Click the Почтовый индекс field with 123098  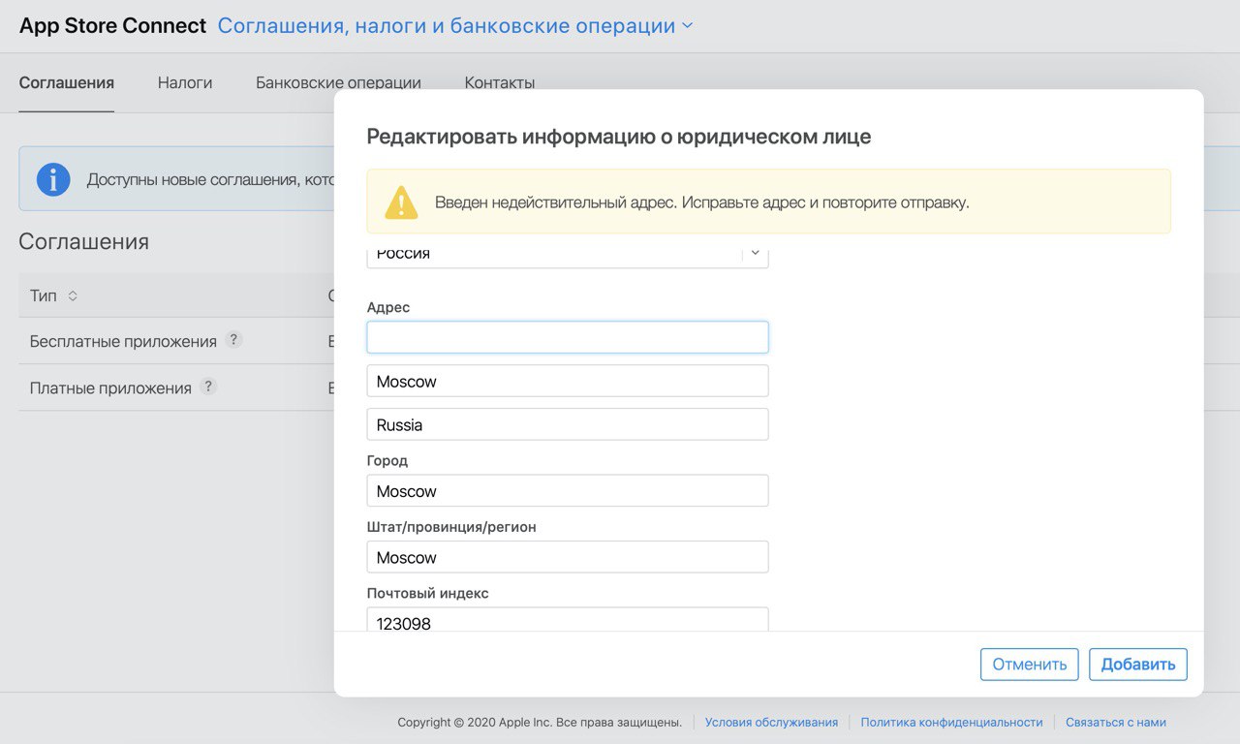pos(568,620)
